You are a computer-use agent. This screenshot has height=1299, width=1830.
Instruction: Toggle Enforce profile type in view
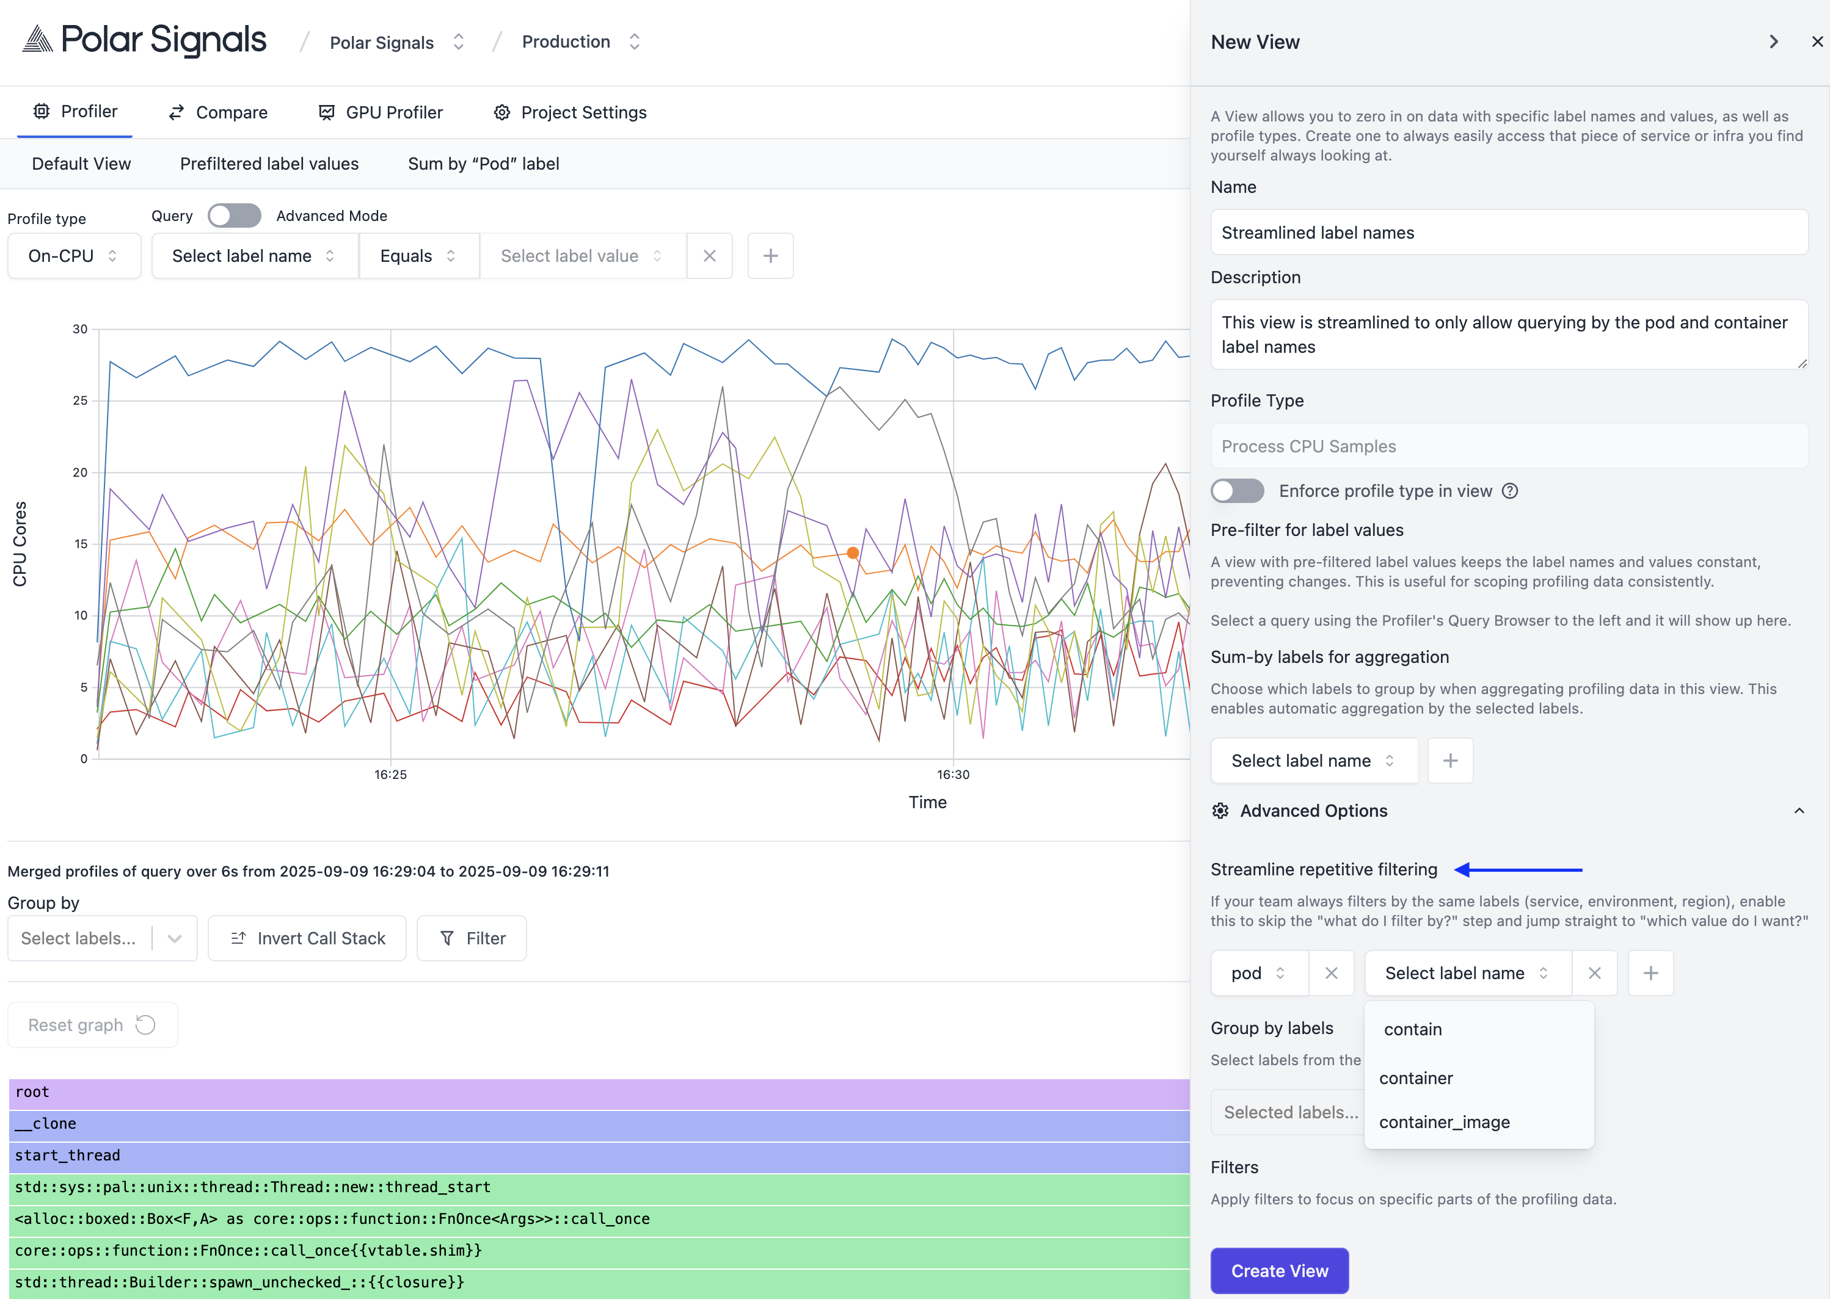1236,491
